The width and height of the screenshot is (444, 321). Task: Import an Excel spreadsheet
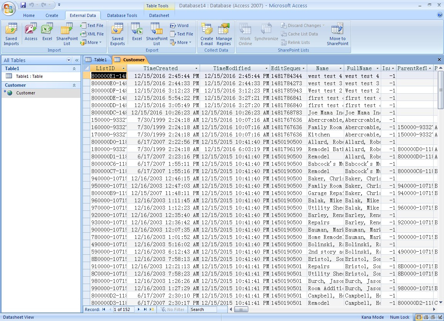pos(47,32)
